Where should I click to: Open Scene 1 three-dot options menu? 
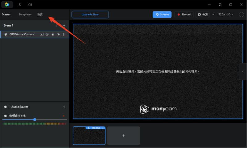[57, 25]
